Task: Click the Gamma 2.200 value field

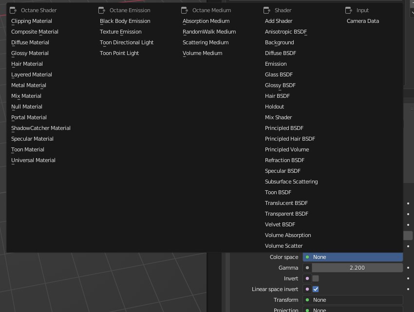Action: 357,268
